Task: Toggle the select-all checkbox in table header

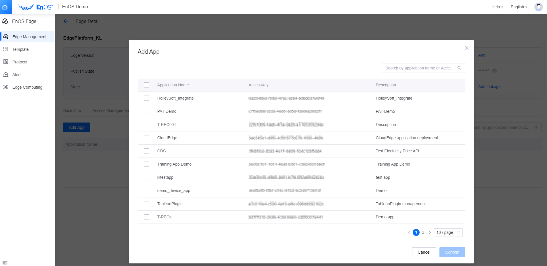Action: pyautogui.click(x=146, y=85)
